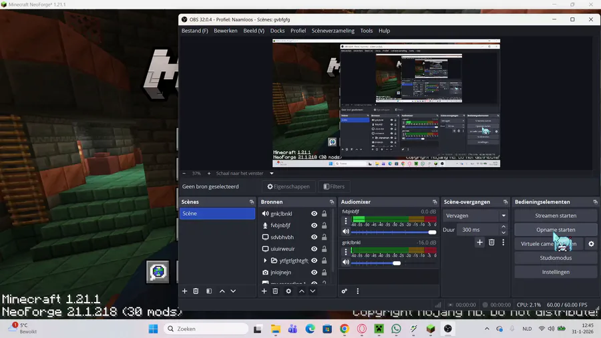Screen dimensions: 601x338
Task: Lock the gnklbnkl source
Action: coord(325,214)
